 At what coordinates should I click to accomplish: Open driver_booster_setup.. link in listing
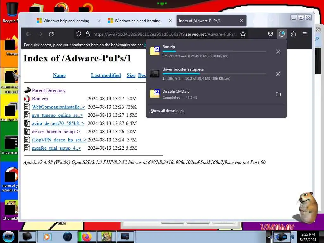tap(56, 132)
